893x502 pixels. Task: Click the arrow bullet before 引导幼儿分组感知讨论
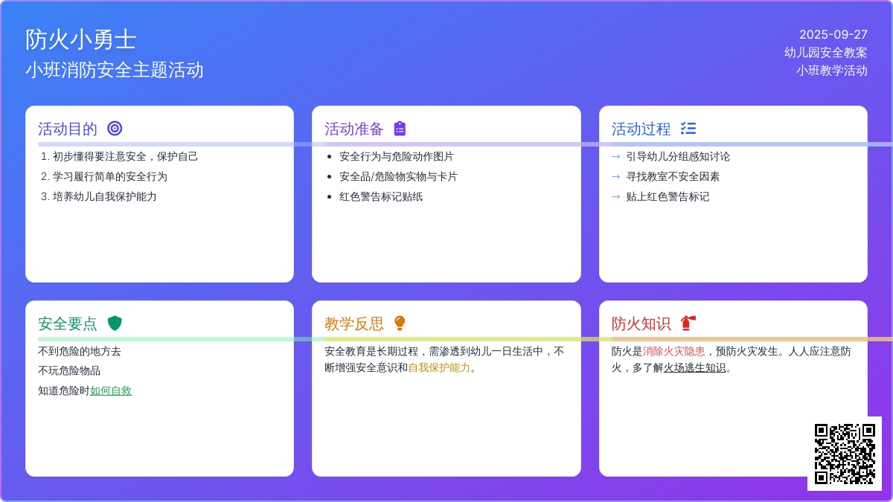(x=615, y=157)
